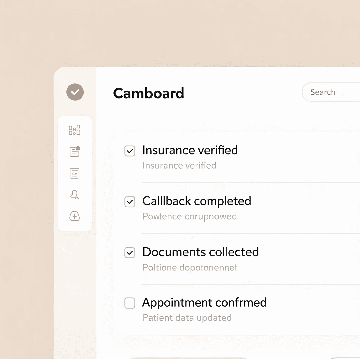This screenshot has height=359, width=360.
Task: Click inside the Search field
Action: click(331, 92)
